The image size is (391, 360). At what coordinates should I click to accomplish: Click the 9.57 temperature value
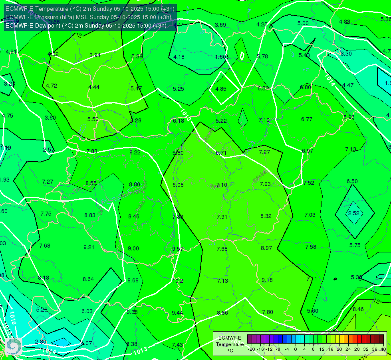point(178,249)
